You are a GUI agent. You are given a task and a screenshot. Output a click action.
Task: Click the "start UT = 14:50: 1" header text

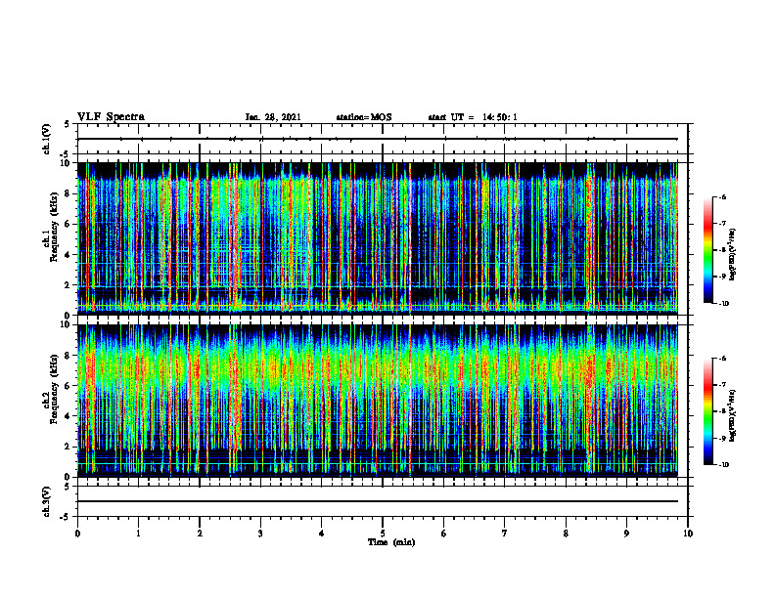(473, 117)
